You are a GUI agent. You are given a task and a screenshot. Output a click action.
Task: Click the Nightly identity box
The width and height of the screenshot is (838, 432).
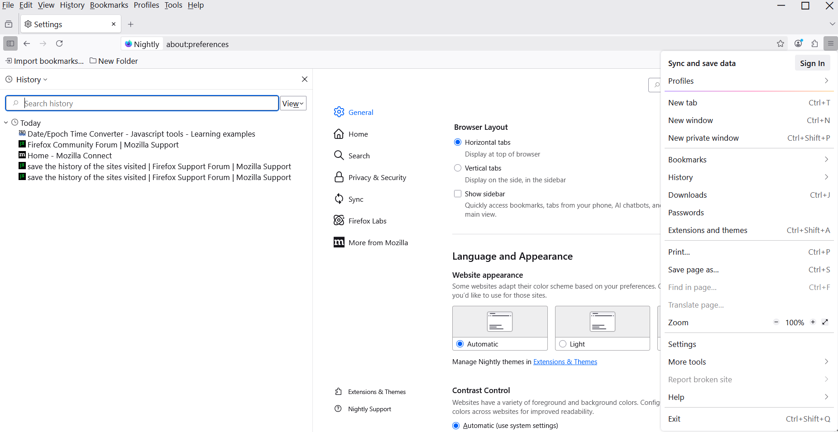coord(142,44)
